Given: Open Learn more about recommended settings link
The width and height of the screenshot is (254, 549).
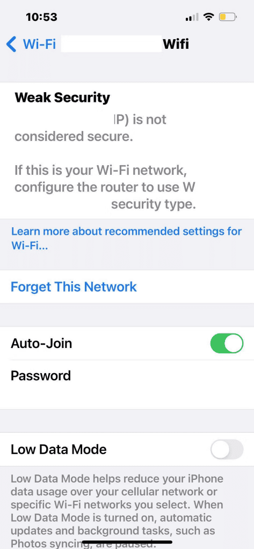Looking at the screenshot, I should [126, 239].
